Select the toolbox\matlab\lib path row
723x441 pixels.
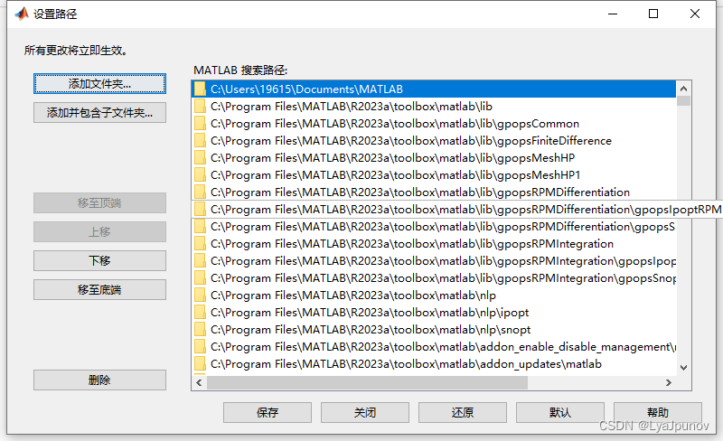[434, 107]
